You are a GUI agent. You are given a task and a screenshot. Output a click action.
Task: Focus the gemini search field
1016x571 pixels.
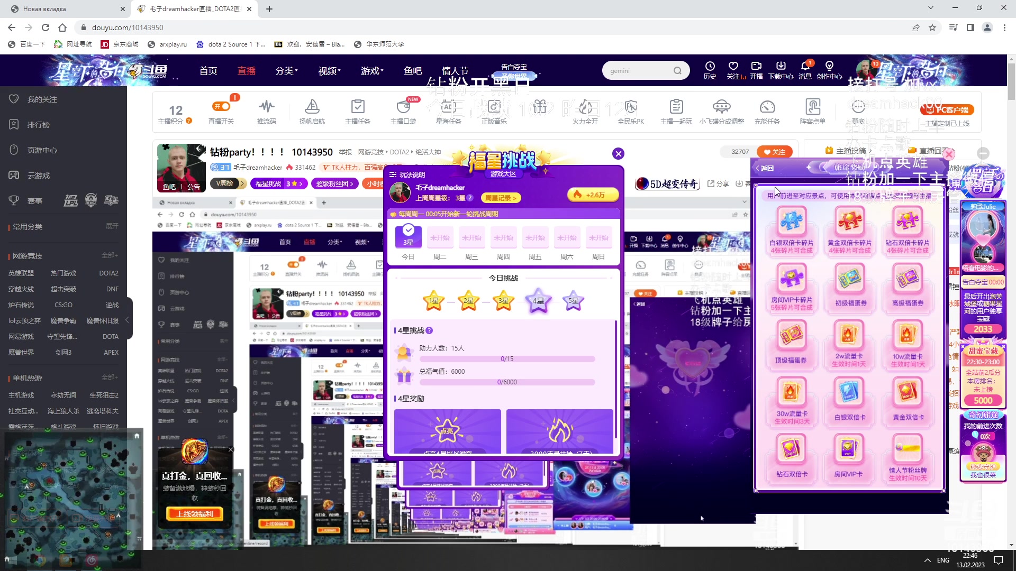pyautogui.click(x=638, y=71)
